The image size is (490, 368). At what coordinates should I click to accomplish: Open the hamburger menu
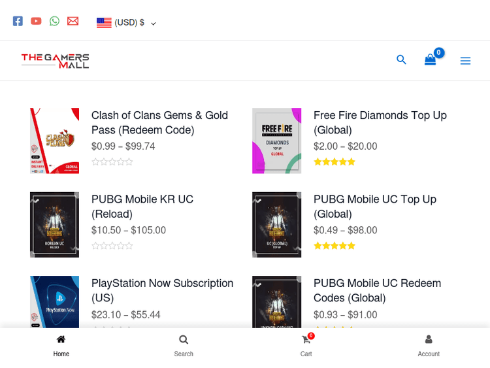coord(465,61)
